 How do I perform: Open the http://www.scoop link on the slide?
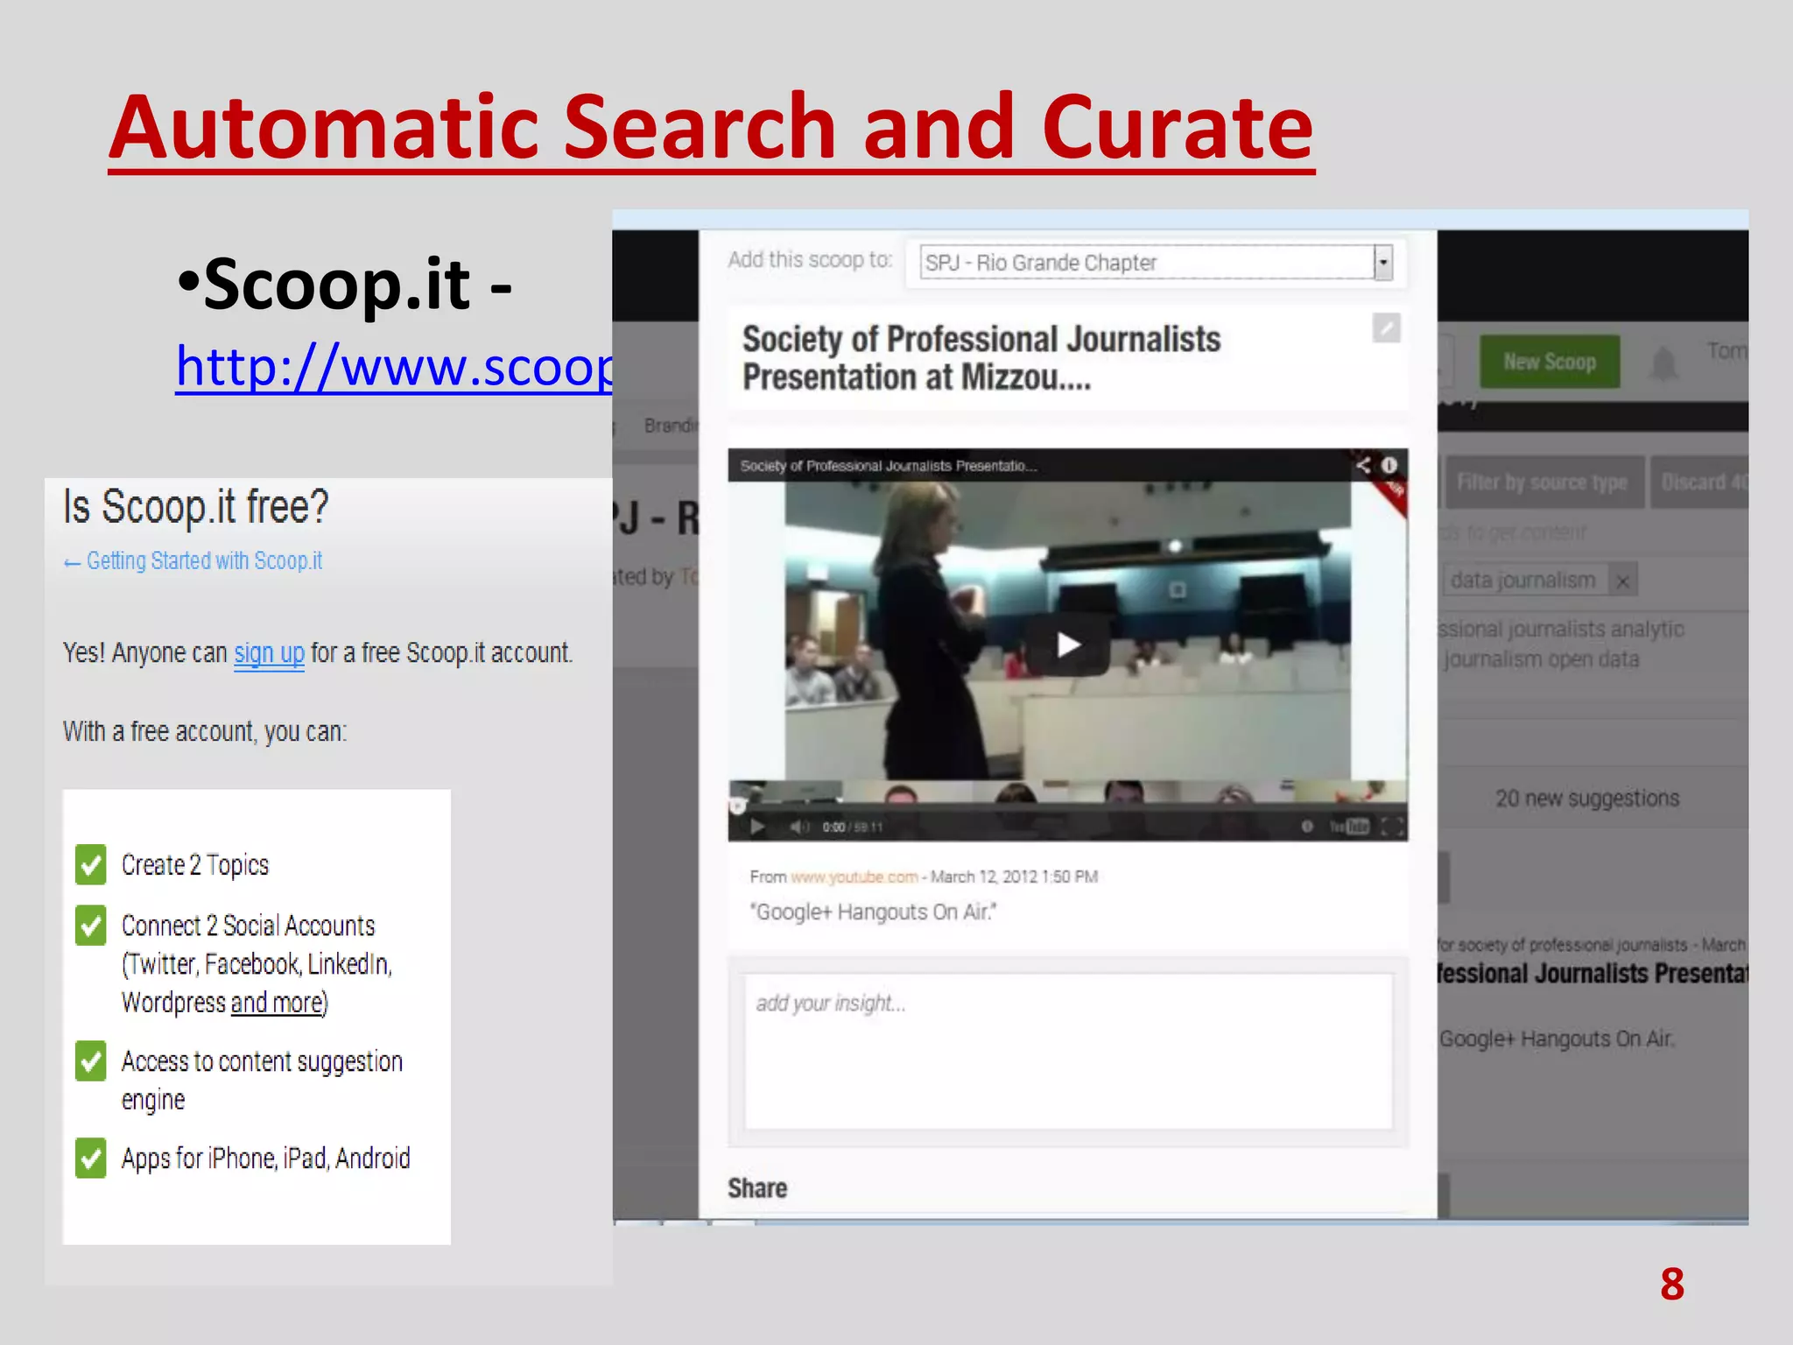pyautogui.click(x=394, y=366)
